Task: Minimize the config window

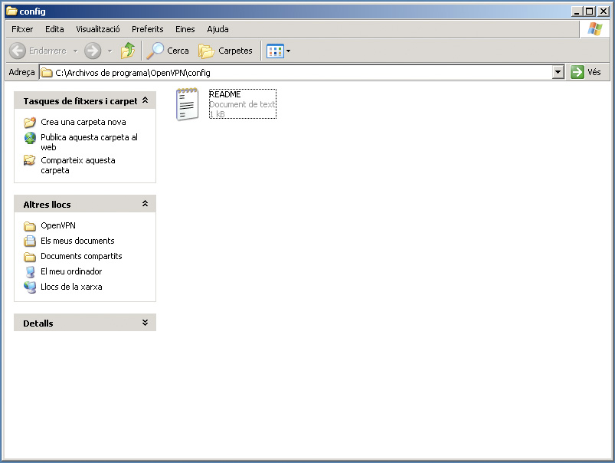Action: click(576, 11)
